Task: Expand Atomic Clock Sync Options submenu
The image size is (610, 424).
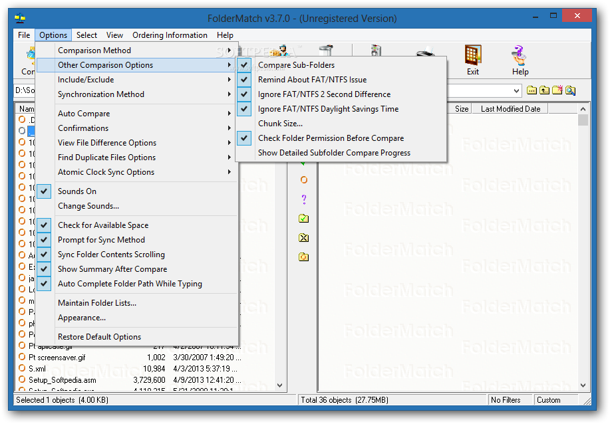Action: coord(137,172)
